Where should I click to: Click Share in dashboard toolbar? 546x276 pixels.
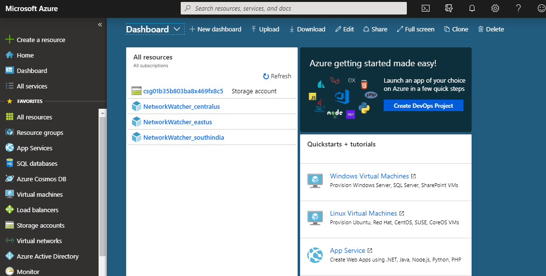375,29
